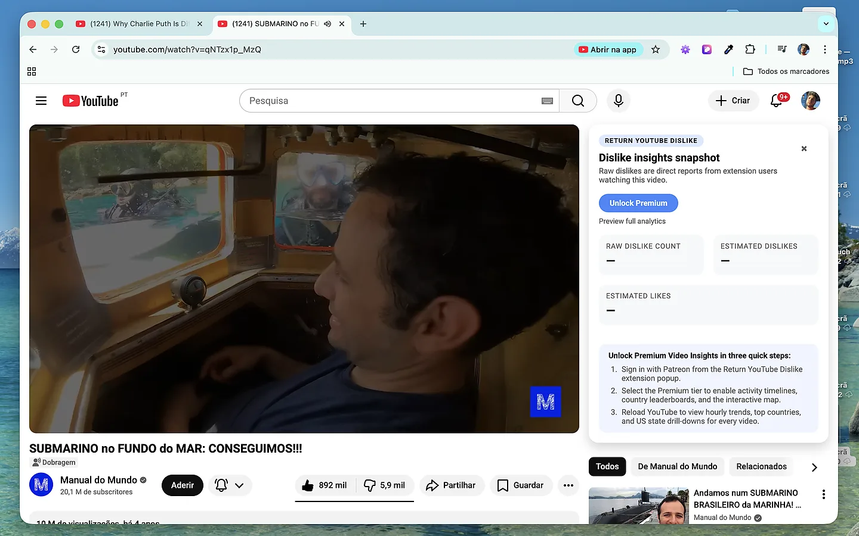This screenshot has width=859, height=536.
Task: Click the Dobragem dubbing label
Action: pyautogui.click(x=54, y=462)
